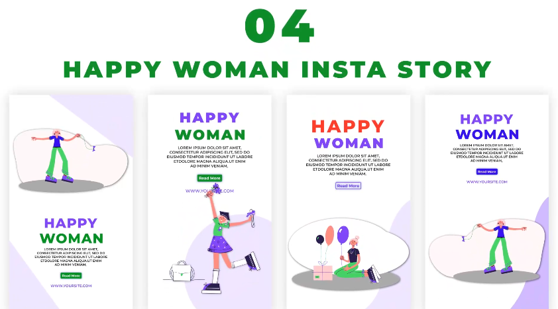Screen dimensions: 558x309
Task: Click the green Read More button in second story
Action: (209, 178)
